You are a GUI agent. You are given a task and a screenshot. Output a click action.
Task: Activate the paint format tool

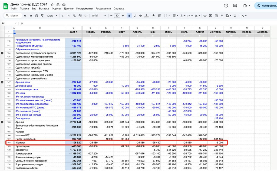click(x=42, y=16)
